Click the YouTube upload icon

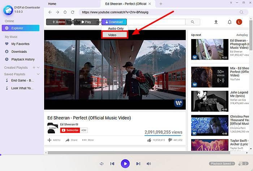(x=216, y=22)
